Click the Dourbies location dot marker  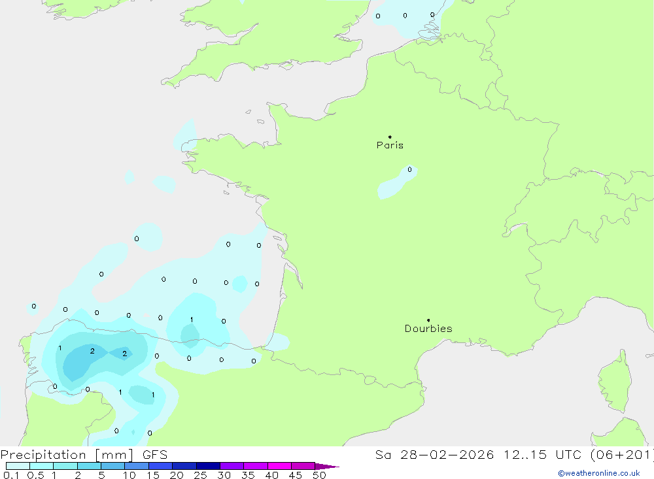click(x=428, y=320)
